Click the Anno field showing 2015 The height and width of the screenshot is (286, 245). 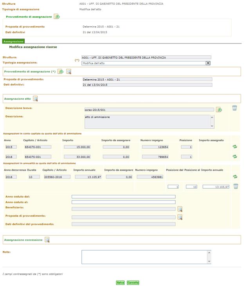pyautogui.click(x=11, y=147)
